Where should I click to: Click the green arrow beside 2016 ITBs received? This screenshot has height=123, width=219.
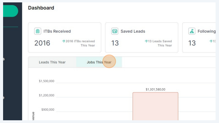(x=64, y=41)
